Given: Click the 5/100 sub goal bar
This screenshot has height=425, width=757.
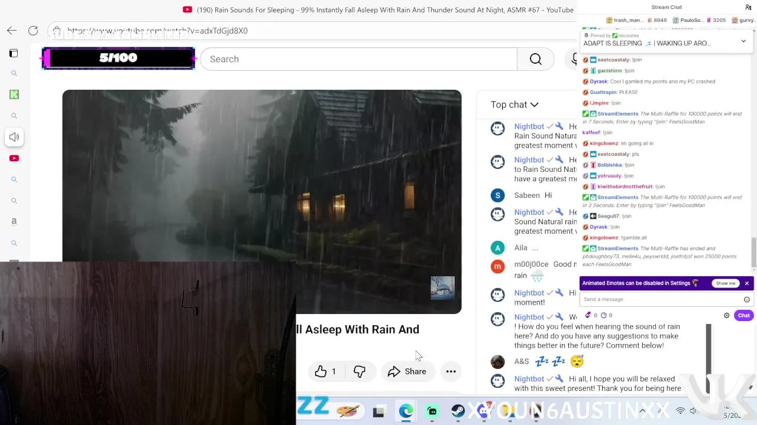Looking at the screenshot, I should click(118, 58).
